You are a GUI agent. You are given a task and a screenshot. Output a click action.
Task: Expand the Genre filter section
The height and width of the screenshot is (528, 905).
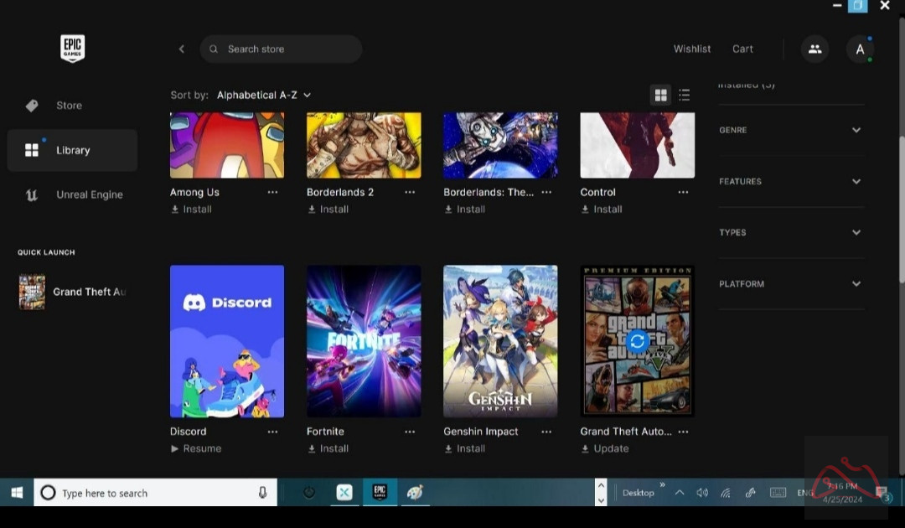pyautogui.click(x=791, y=130)
